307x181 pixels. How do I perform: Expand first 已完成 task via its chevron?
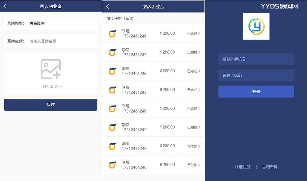[x=199, y=33]
